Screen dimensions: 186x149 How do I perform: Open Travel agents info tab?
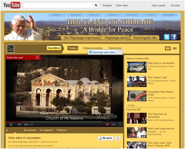tap(145, 38)
